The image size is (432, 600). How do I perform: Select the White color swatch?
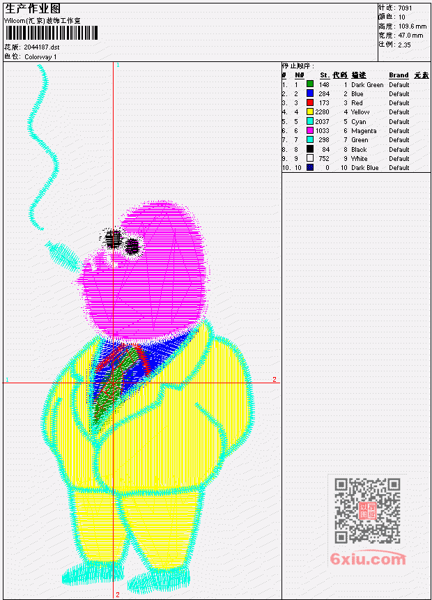(310, 158)
